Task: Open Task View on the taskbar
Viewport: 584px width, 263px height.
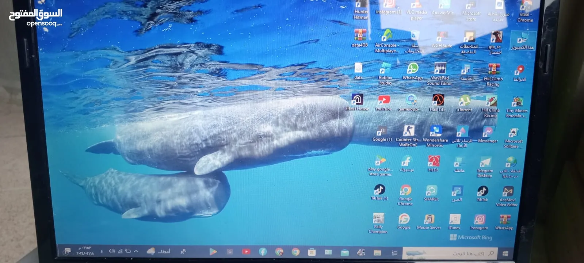Action: click(394, 253)
